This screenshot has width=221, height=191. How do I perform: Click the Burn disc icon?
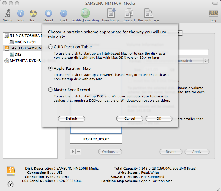tap(33, 13)
